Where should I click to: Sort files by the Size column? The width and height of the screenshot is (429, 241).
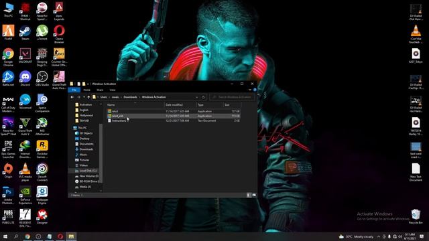click(x=232, y=105)
